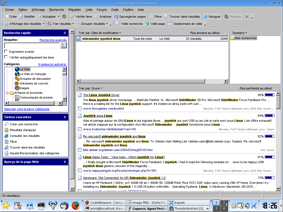
Task: Open Trier par: Date de modification dropdown
Action: pyautogui.click(x=99, y=33)
